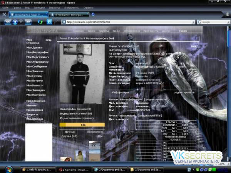231x173 pixels.
Task: Open the Виджеты menu
Action: click(54, 8)
